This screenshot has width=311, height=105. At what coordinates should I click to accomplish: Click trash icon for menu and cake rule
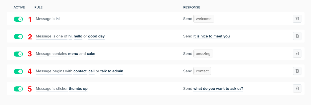click(x=297, y=53)
